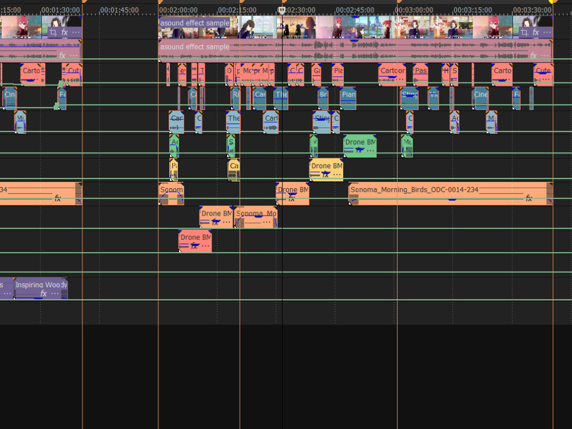Open fx on orange clip labeled 34
This screenshot has height=429, width=572.
click(x=58, y=198)
